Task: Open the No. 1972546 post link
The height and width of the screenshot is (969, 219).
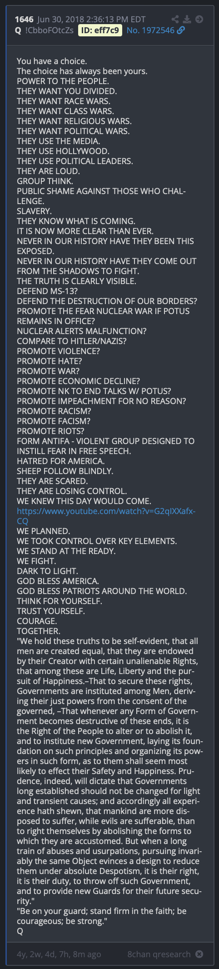Action: click(150, 30)
